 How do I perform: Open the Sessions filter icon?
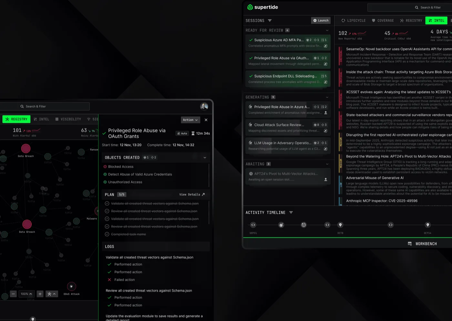click(x=270, y=21)
